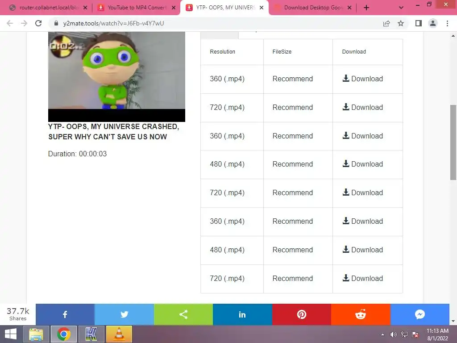
Task: Pin the page on Pinterest
Action: click(x=302, y=314)
